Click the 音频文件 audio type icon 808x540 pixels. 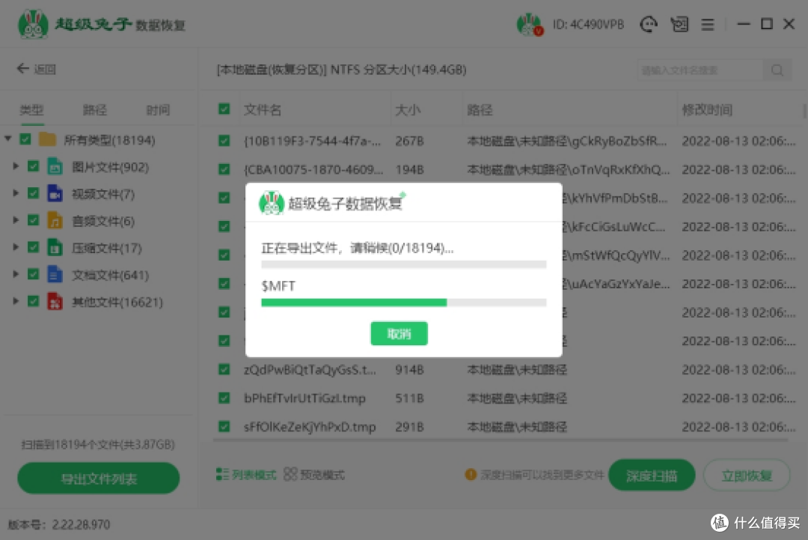pyautogui.click(x=55, y=221)
